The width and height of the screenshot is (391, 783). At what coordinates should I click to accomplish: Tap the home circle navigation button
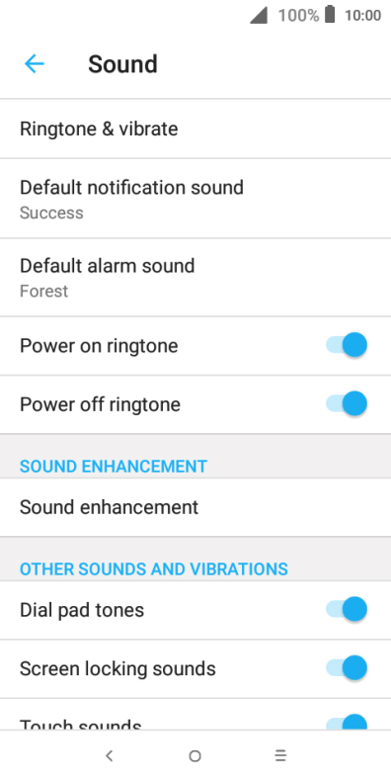coord(195,756)
